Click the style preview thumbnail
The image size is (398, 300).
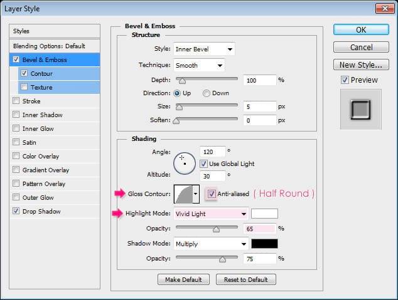point(361,110)
